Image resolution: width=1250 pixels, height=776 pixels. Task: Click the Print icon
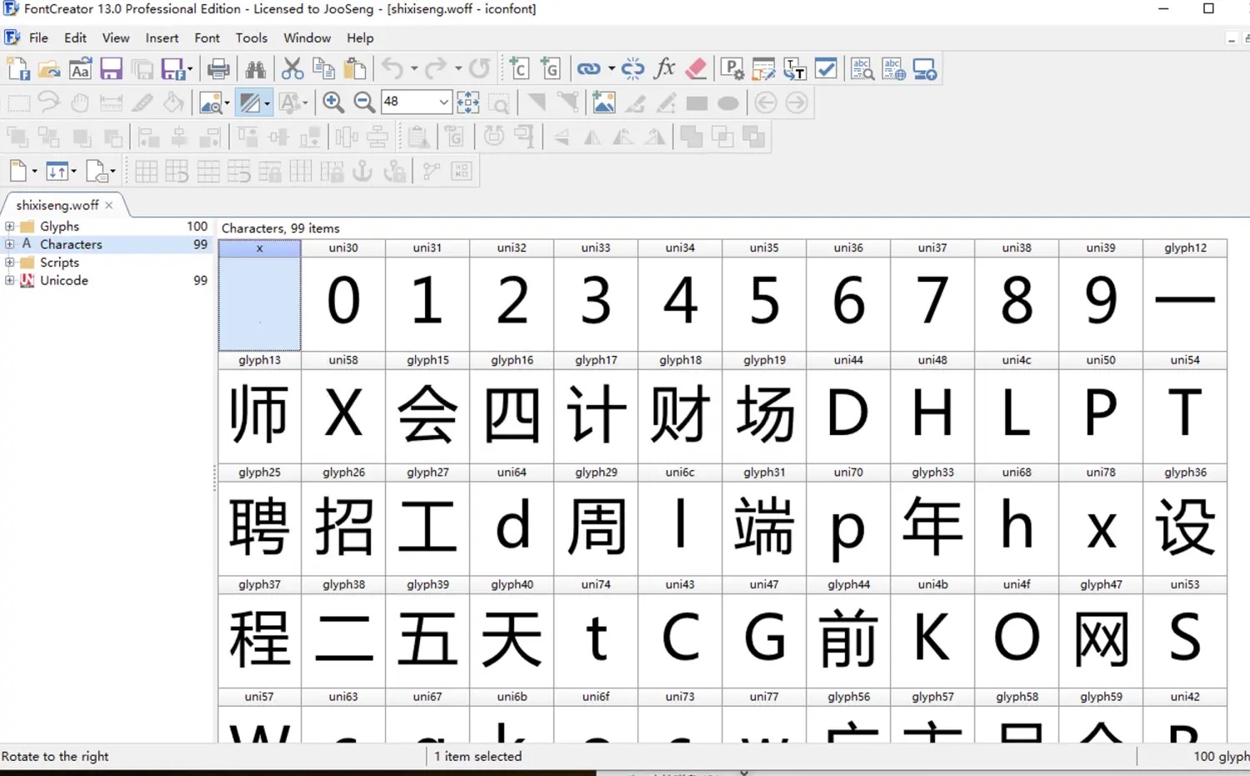click(x=218, y=69)
